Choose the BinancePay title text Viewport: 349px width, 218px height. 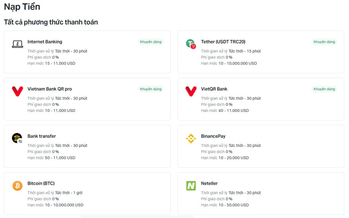213,136
